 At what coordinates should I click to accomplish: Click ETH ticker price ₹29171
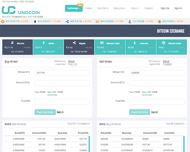[x=46, y=21]
